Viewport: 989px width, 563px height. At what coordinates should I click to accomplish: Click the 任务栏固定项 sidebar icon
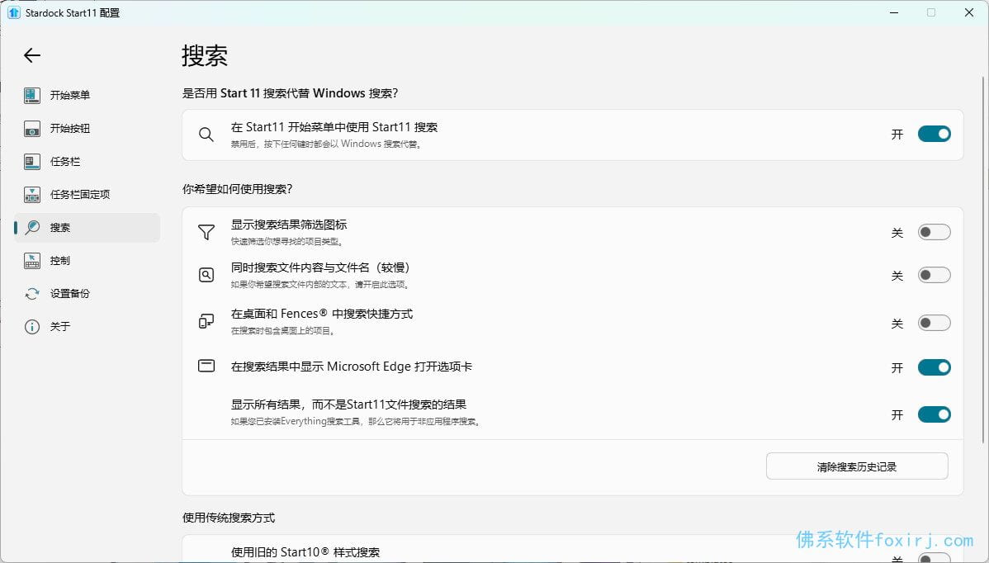pos(32,195)
